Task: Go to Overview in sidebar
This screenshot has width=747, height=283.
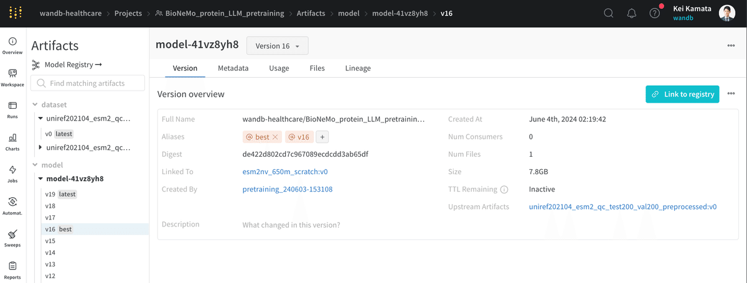Action: coord(12,45)
